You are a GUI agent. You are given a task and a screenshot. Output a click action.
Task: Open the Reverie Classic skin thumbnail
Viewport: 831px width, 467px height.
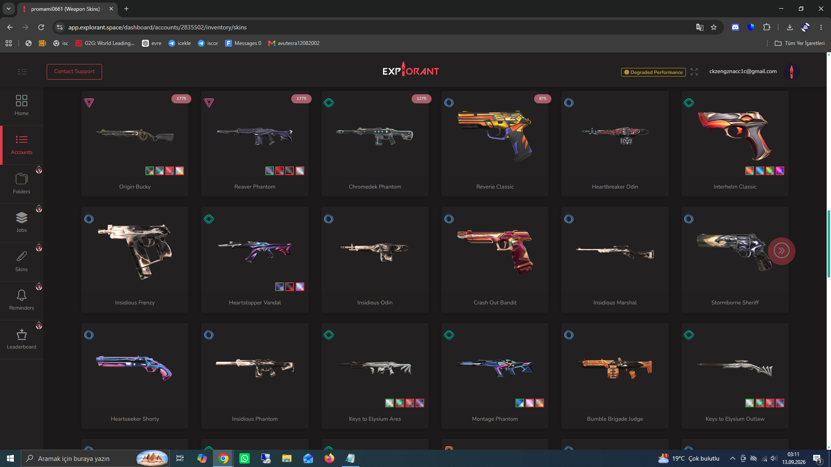495,135
